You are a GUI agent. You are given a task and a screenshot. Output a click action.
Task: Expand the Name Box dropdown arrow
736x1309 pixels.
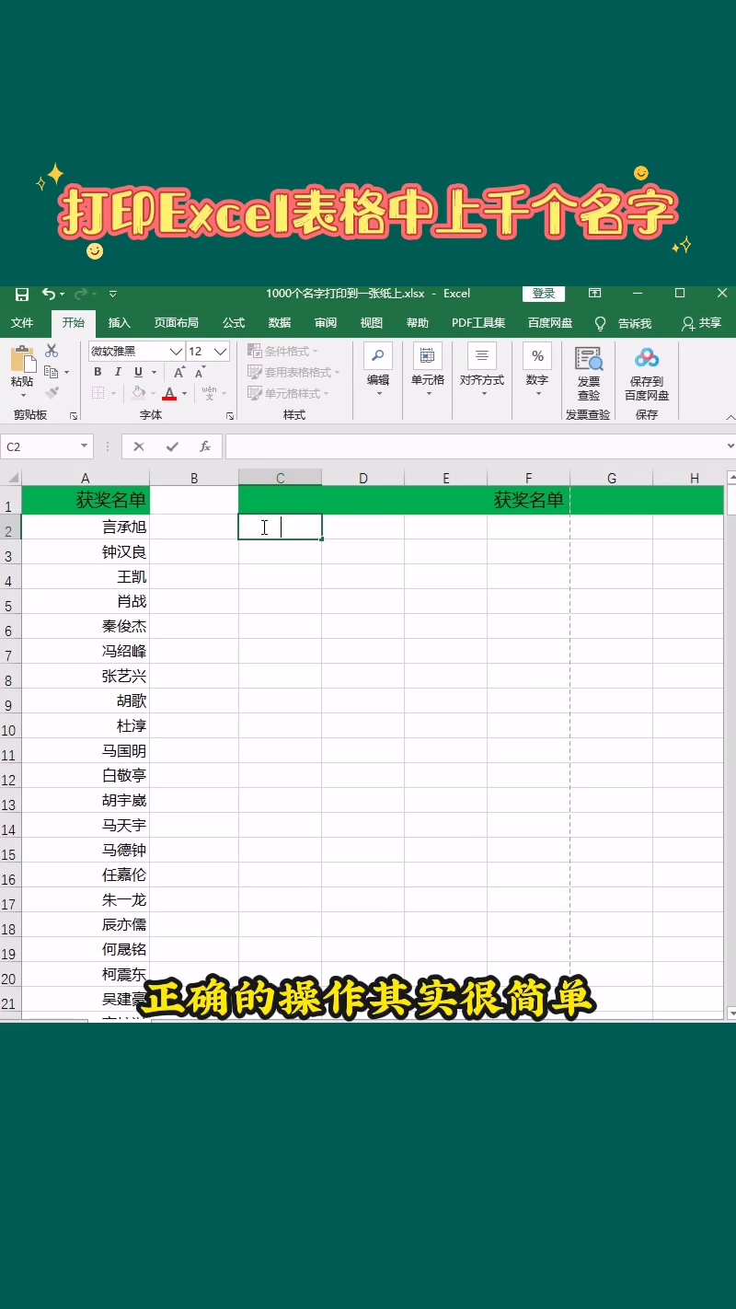pyautogui.click(x=85, y=446)
